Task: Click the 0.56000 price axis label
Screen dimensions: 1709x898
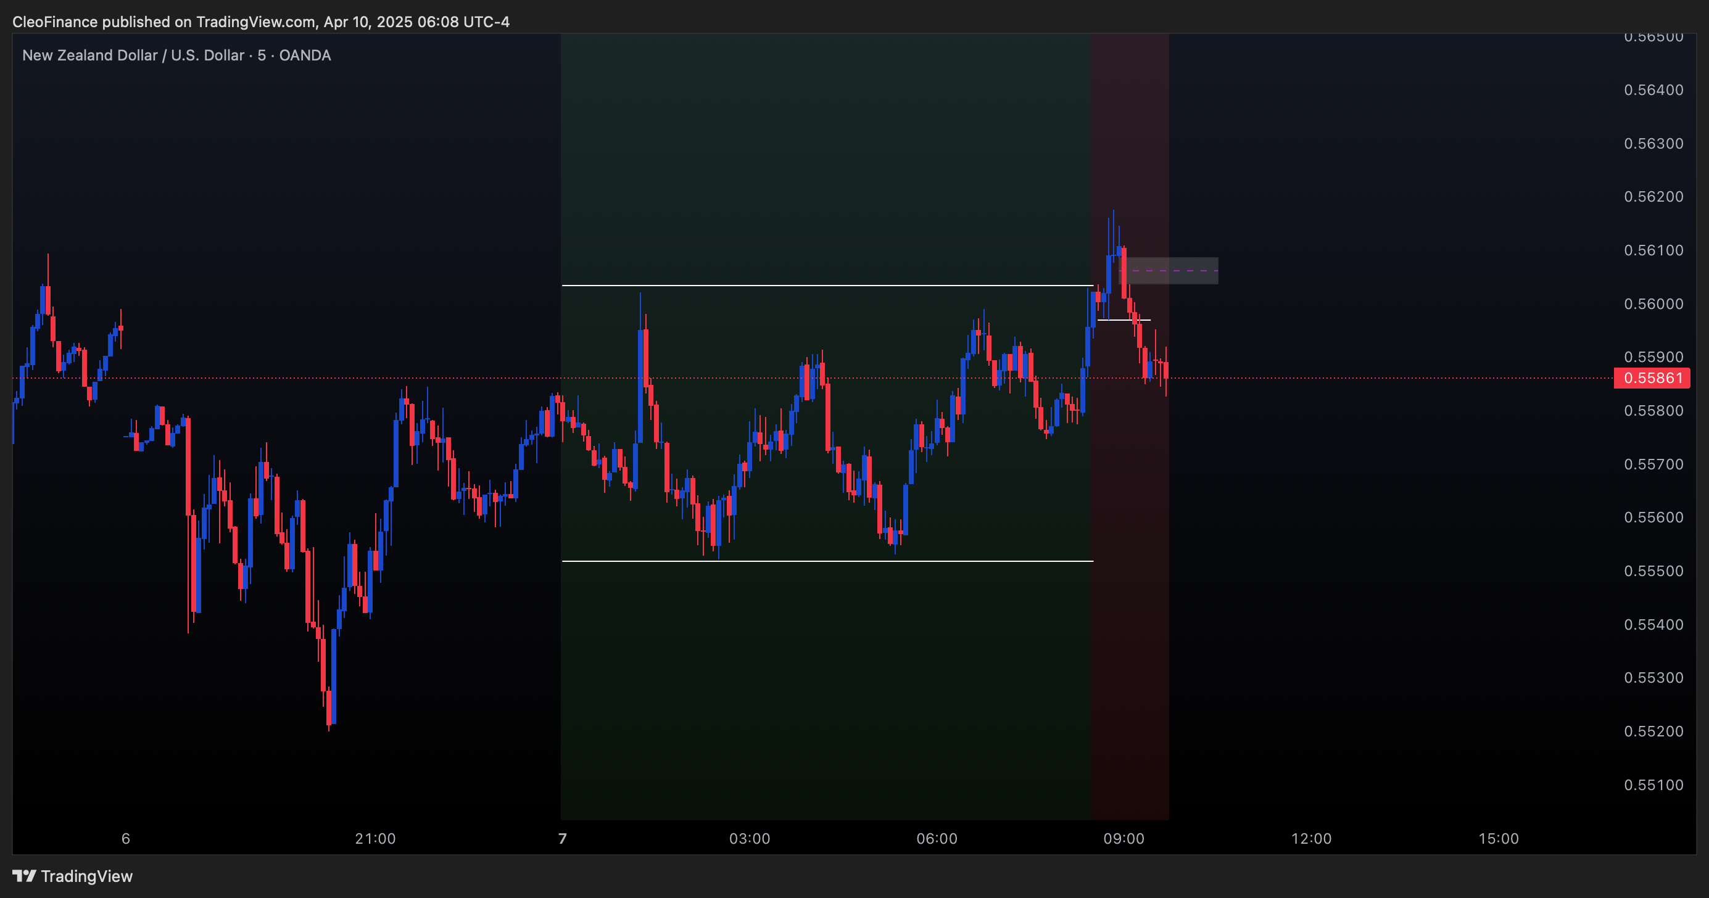Action: pyautogui.click(x=1653, y=305)
